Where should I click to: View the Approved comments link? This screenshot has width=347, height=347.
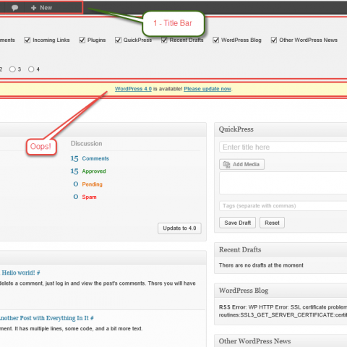[94, 171]
